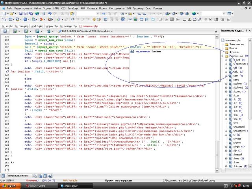The height and width of the screenshot is (189, 252).
Task: Select the Классы folder in Code Explorer
Action: [233, 48]
